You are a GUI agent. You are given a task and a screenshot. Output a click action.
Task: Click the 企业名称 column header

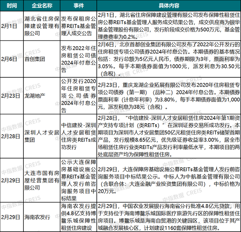(x=42, y=6)
